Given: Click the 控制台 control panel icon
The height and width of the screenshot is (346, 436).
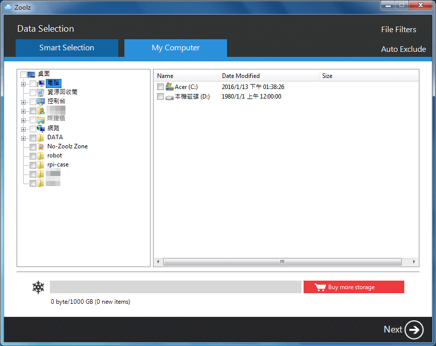Looking at the screenshot, I should [x=41, y=101].
